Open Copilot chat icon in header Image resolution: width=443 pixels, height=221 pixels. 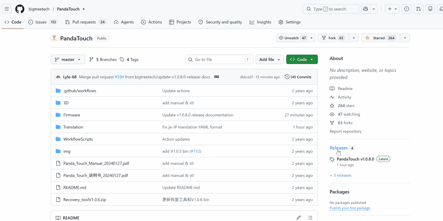pyautogui.click(x=366, y=9)
